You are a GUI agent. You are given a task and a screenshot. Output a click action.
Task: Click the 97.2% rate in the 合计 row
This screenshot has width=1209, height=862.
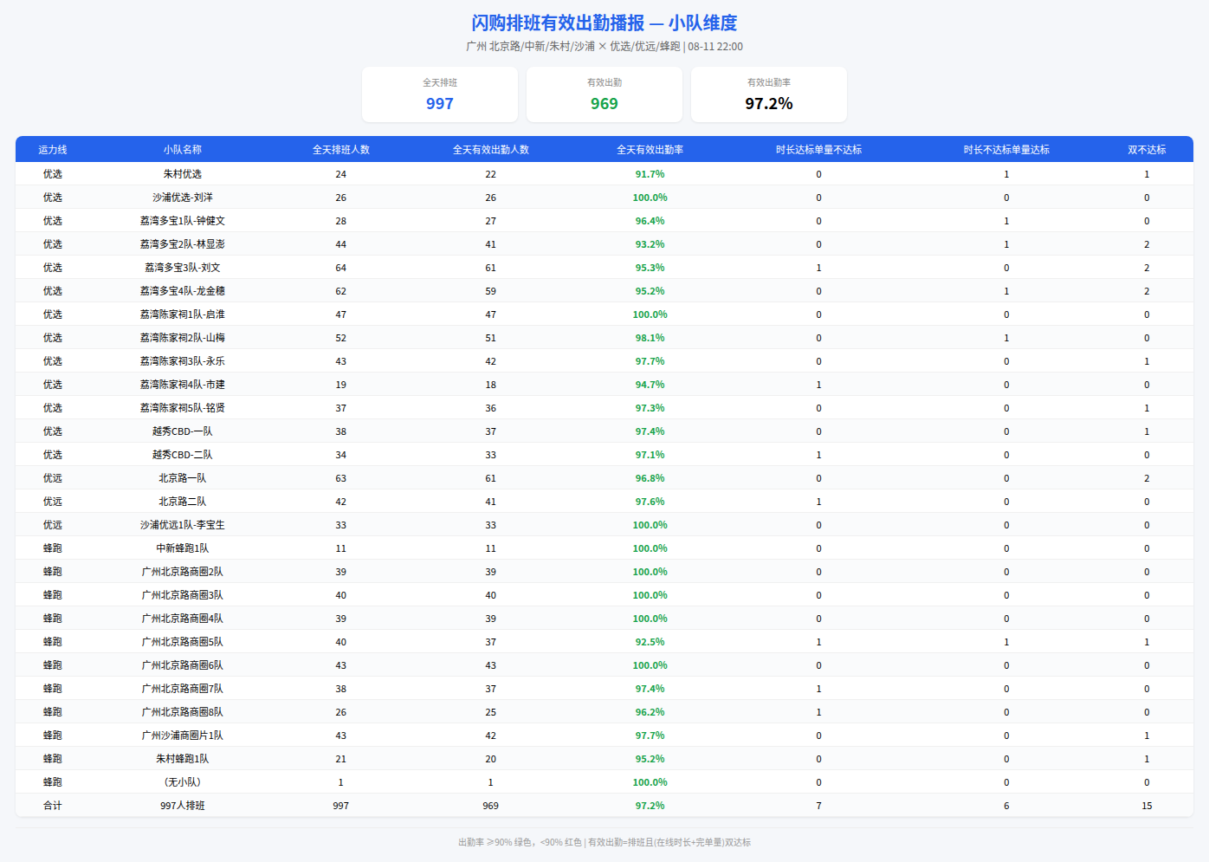coord(650,806)
